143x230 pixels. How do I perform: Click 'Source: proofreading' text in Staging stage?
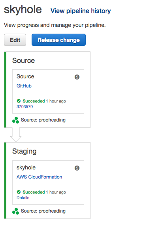coord(43,211)
